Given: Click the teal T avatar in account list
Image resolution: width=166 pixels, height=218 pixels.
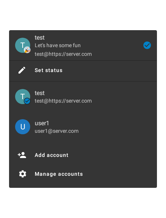Looking at the screenshot, I should click(23, 97).
